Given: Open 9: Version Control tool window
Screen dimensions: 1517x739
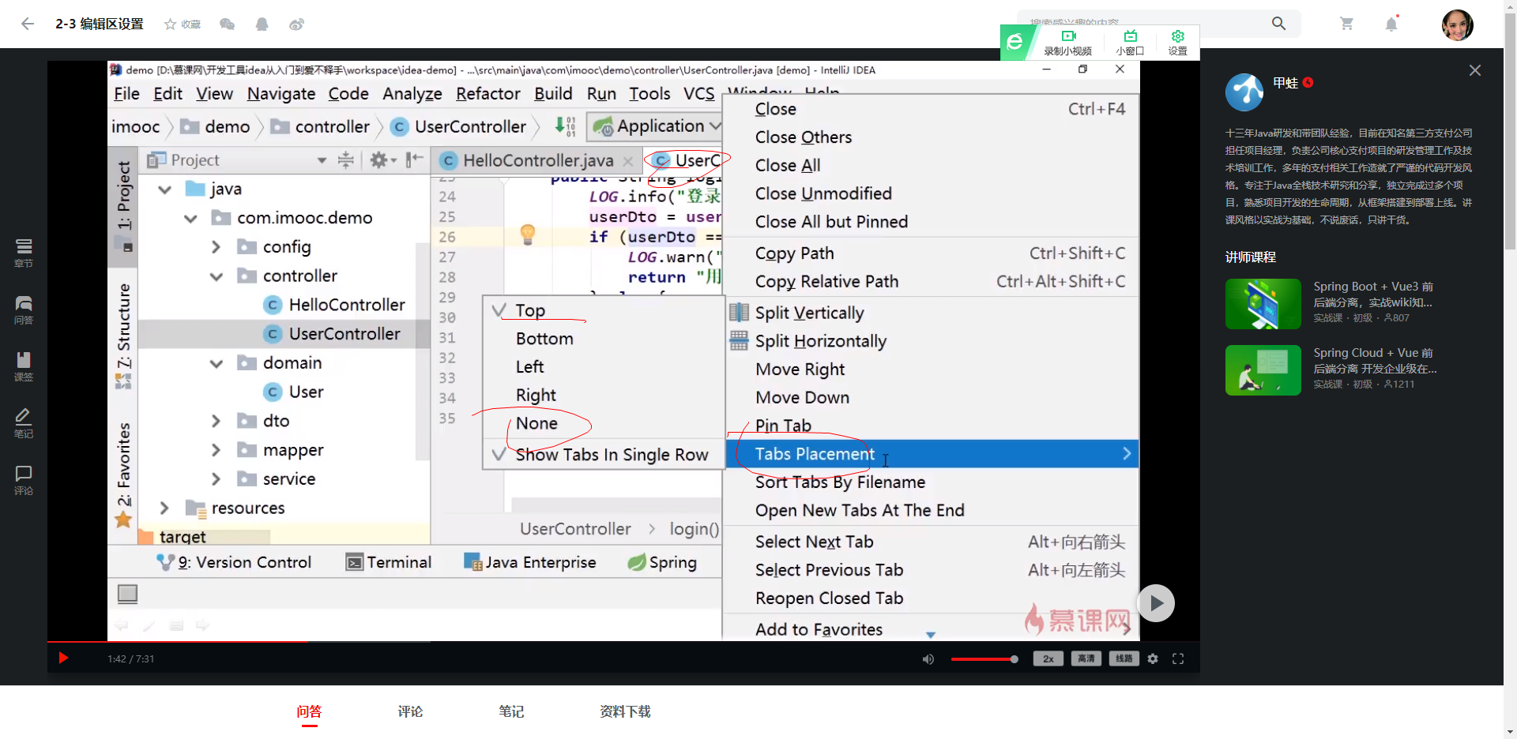Looking at the screenshot, I should pos(234,562).
